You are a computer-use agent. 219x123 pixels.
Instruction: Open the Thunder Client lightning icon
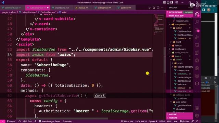(x=197, y=68)
